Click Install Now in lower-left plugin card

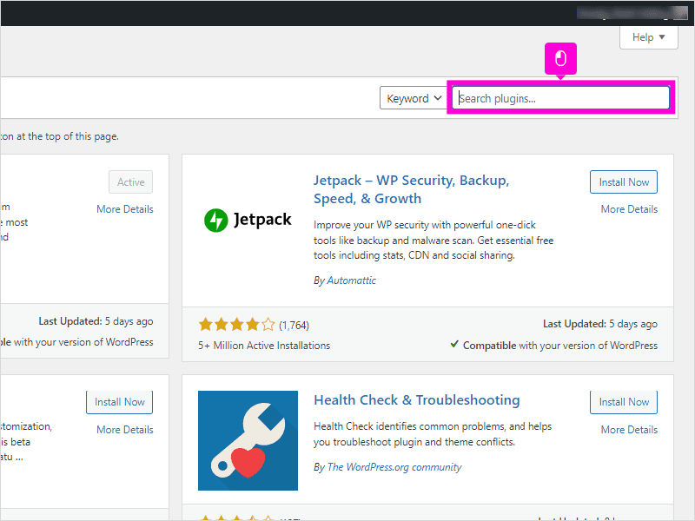click(119, 402)
